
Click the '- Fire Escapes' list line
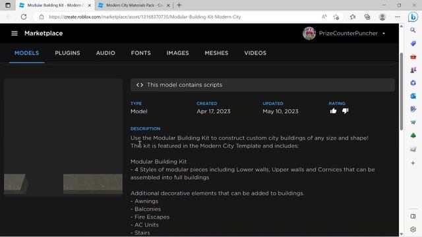click(150, 217)
